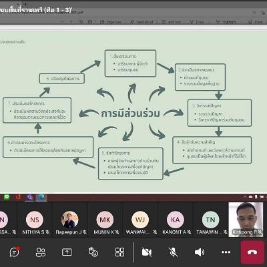Viewport: 267px width, 267px height.
Task: Select NITHIYA S participant tile
Action: click(35, 220)
